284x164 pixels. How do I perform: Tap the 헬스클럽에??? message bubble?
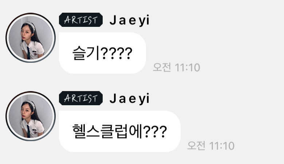tap(120, 131)
